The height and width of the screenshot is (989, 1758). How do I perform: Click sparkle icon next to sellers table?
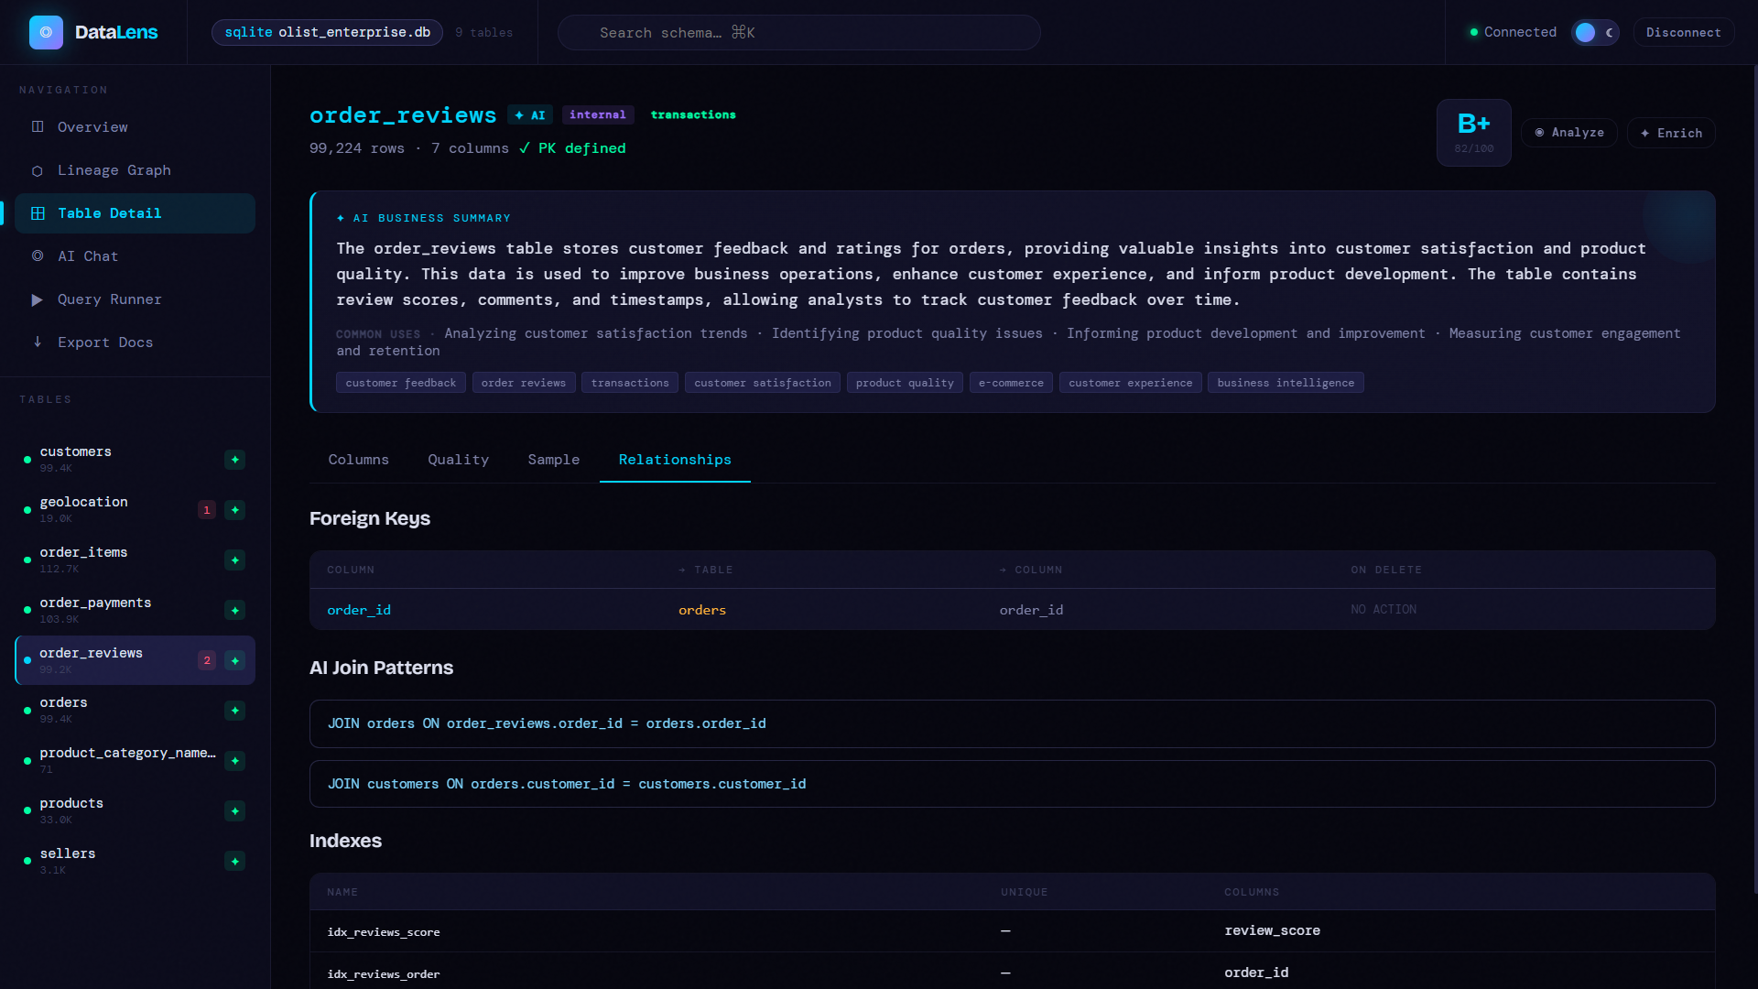tap(235, 862)
